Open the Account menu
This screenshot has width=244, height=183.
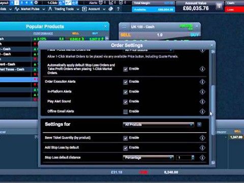point(94,9)
